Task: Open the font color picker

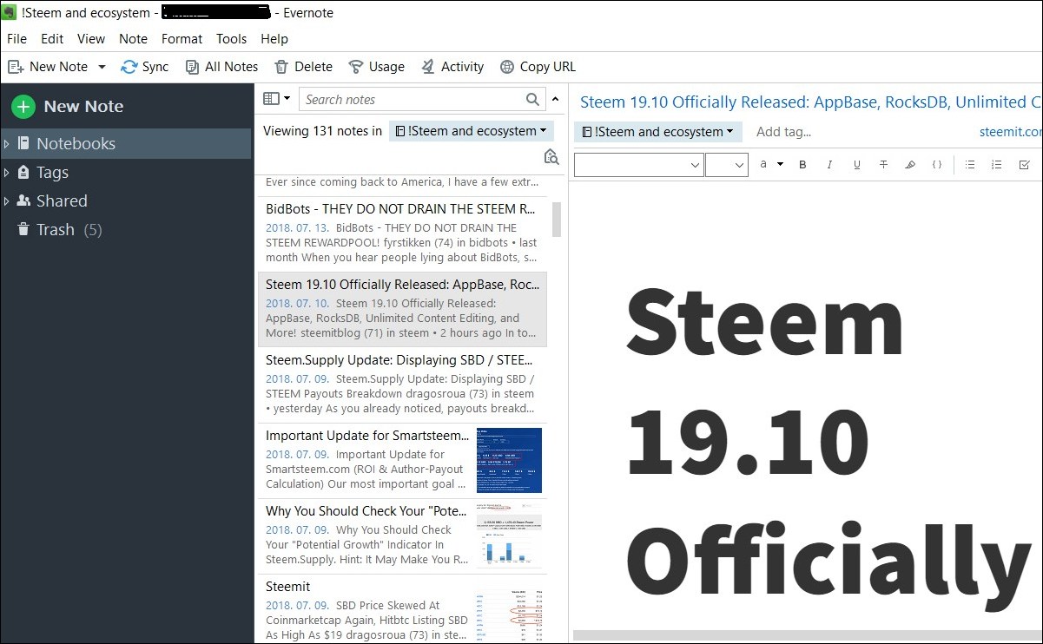Action: point(771,164)
